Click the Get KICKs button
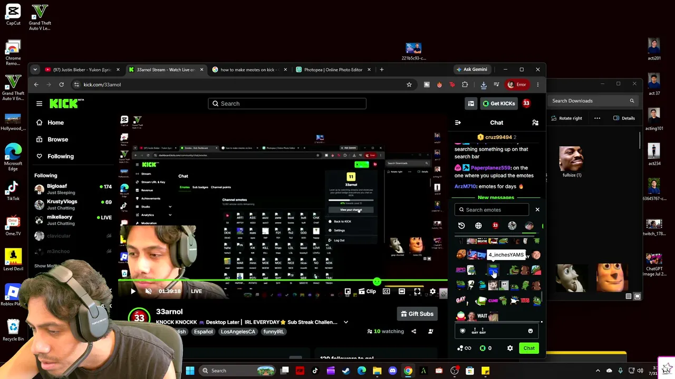 coord(498,104)
